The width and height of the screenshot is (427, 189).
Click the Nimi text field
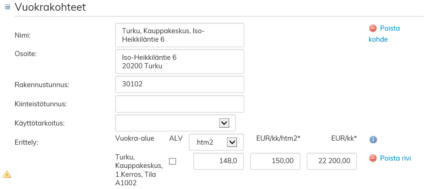[x=180, y=35]
